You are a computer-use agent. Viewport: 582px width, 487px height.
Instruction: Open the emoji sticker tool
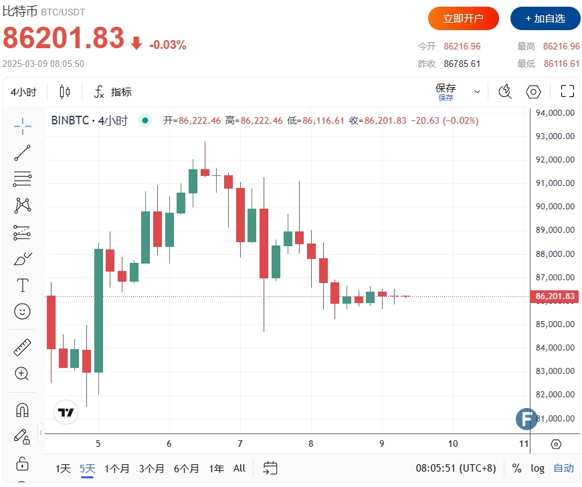(22, 311)
